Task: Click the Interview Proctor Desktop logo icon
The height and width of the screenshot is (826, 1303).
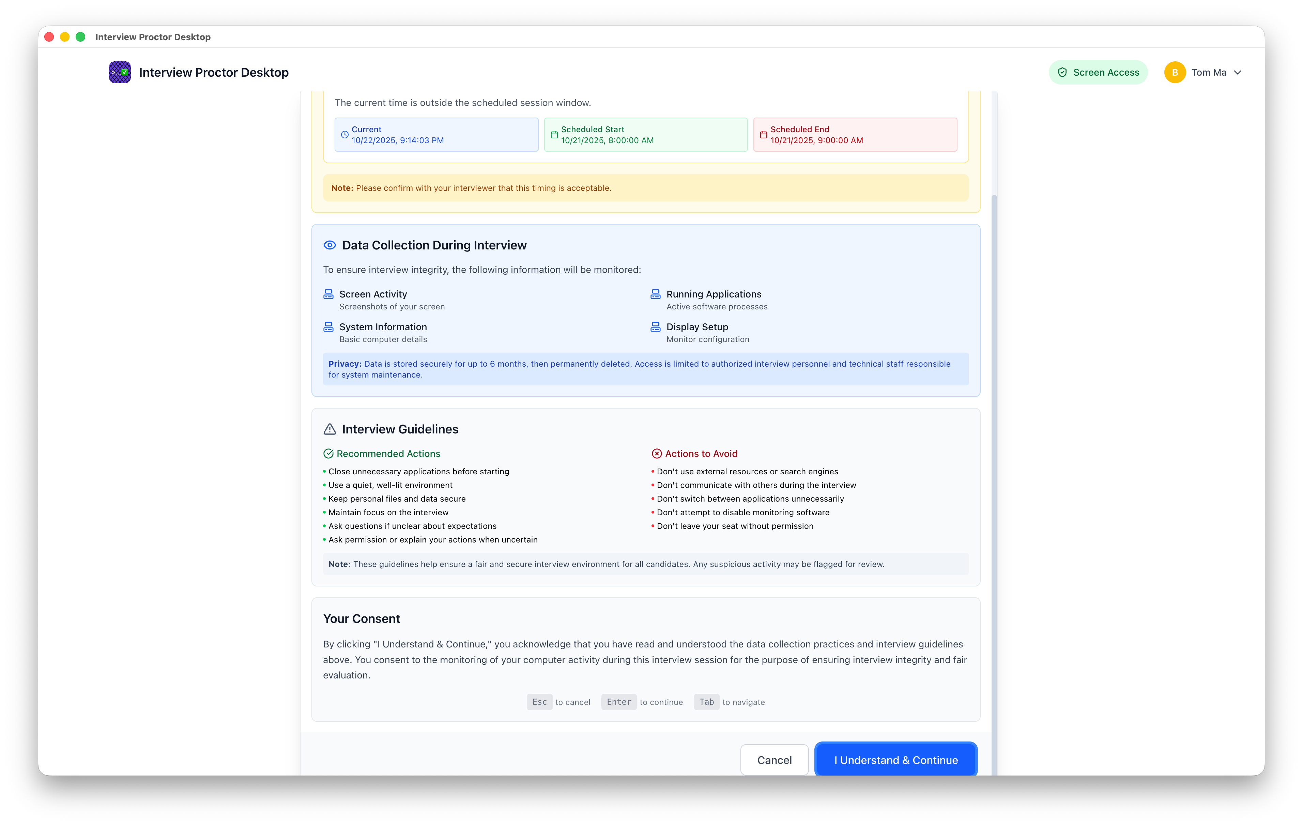Action: [x=120, y=72]
